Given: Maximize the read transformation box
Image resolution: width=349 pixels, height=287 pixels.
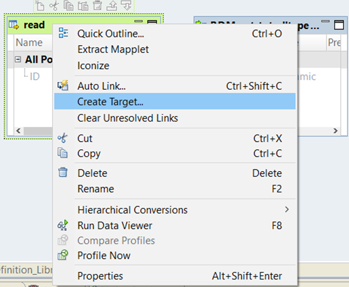Looking at the screenshot, I should (x=152, y=22).
